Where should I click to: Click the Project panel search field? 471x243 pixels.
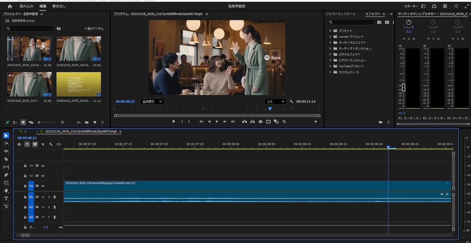pyautogui.click(x=30, y=28)
